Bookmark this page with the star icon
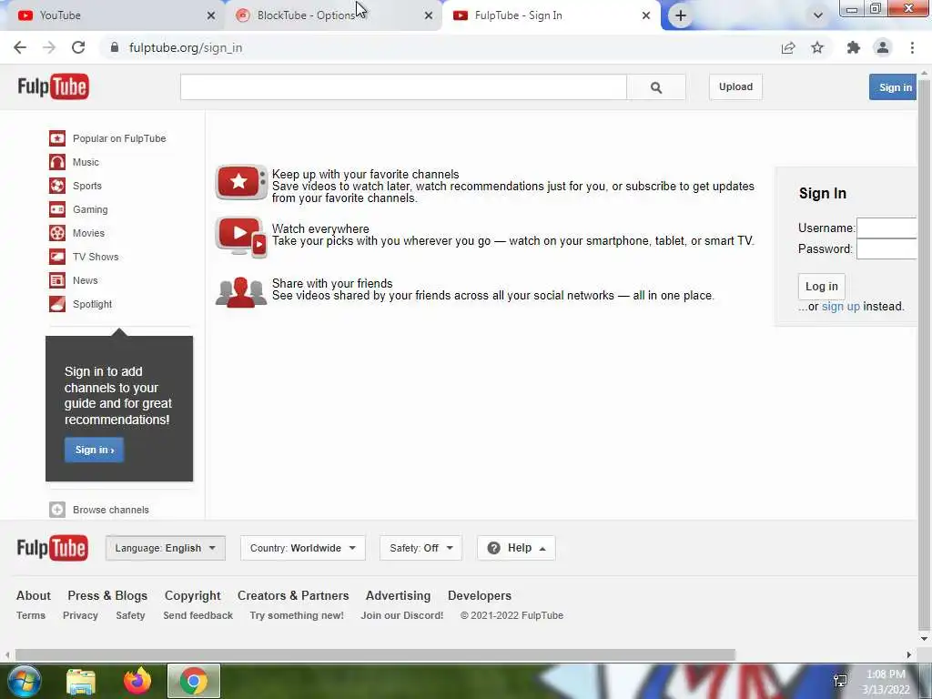This screenshot has height=699, width=932. (x=817, y=47)
